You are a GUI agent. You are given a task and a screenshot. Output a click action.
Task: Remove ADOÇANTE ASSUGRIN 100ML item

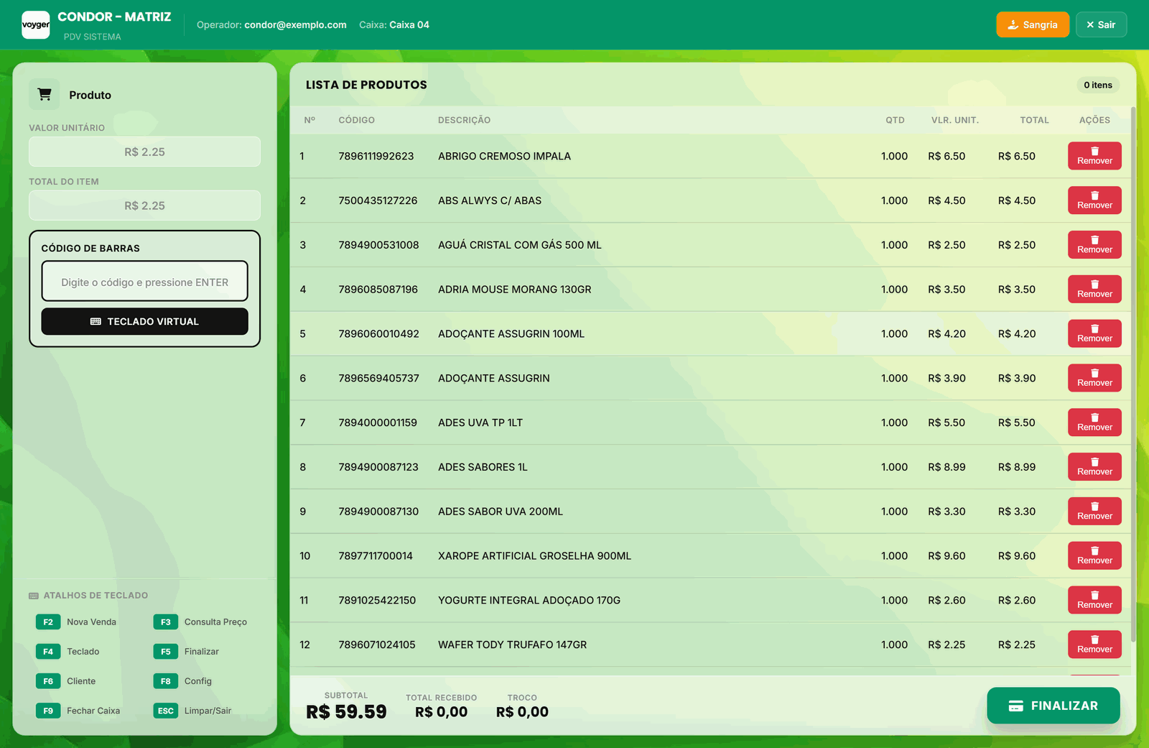tap(1094, 333)
